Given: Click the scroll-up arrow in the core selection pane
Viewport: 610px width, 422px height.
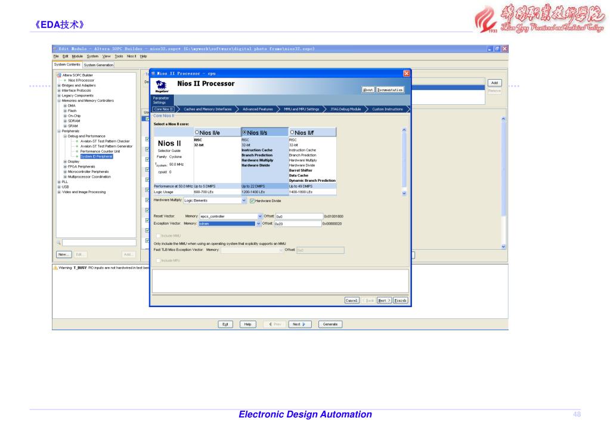Looking at the screenshot, I should coord(404,130).
